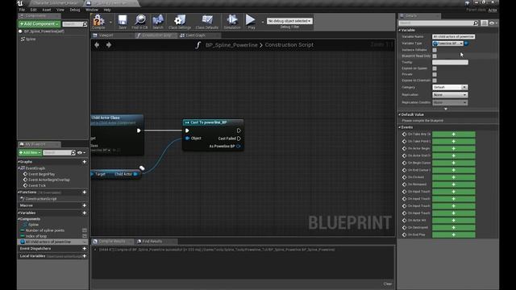Toggle the Private checkbox
This screenshot has width=516, height=290.
pos(435,74)
